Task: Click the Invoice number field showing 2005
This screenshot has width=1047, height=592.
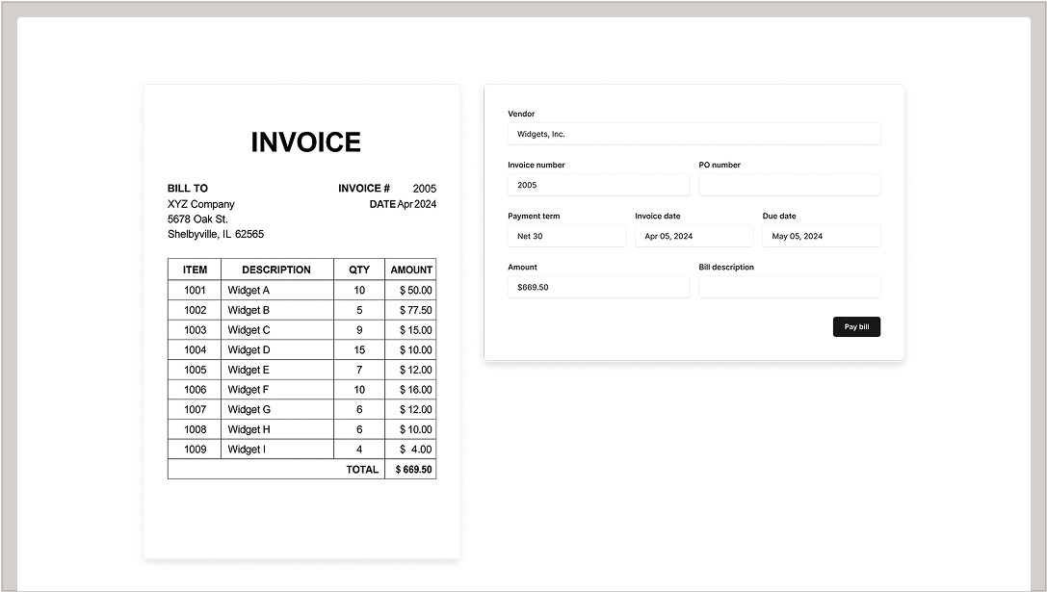Action: 598,185
